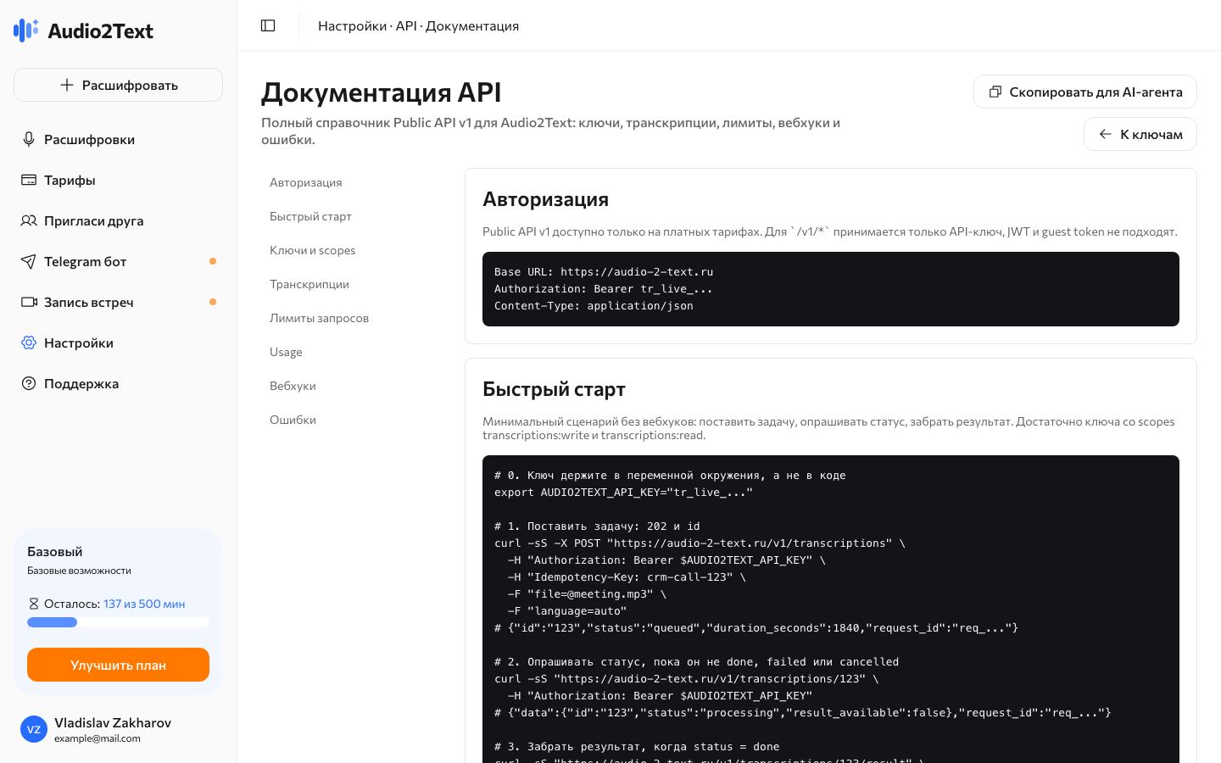This screenshot has width=1221, height=763.
Task: Open Пригласи друга page
Action: click(118, 220)
